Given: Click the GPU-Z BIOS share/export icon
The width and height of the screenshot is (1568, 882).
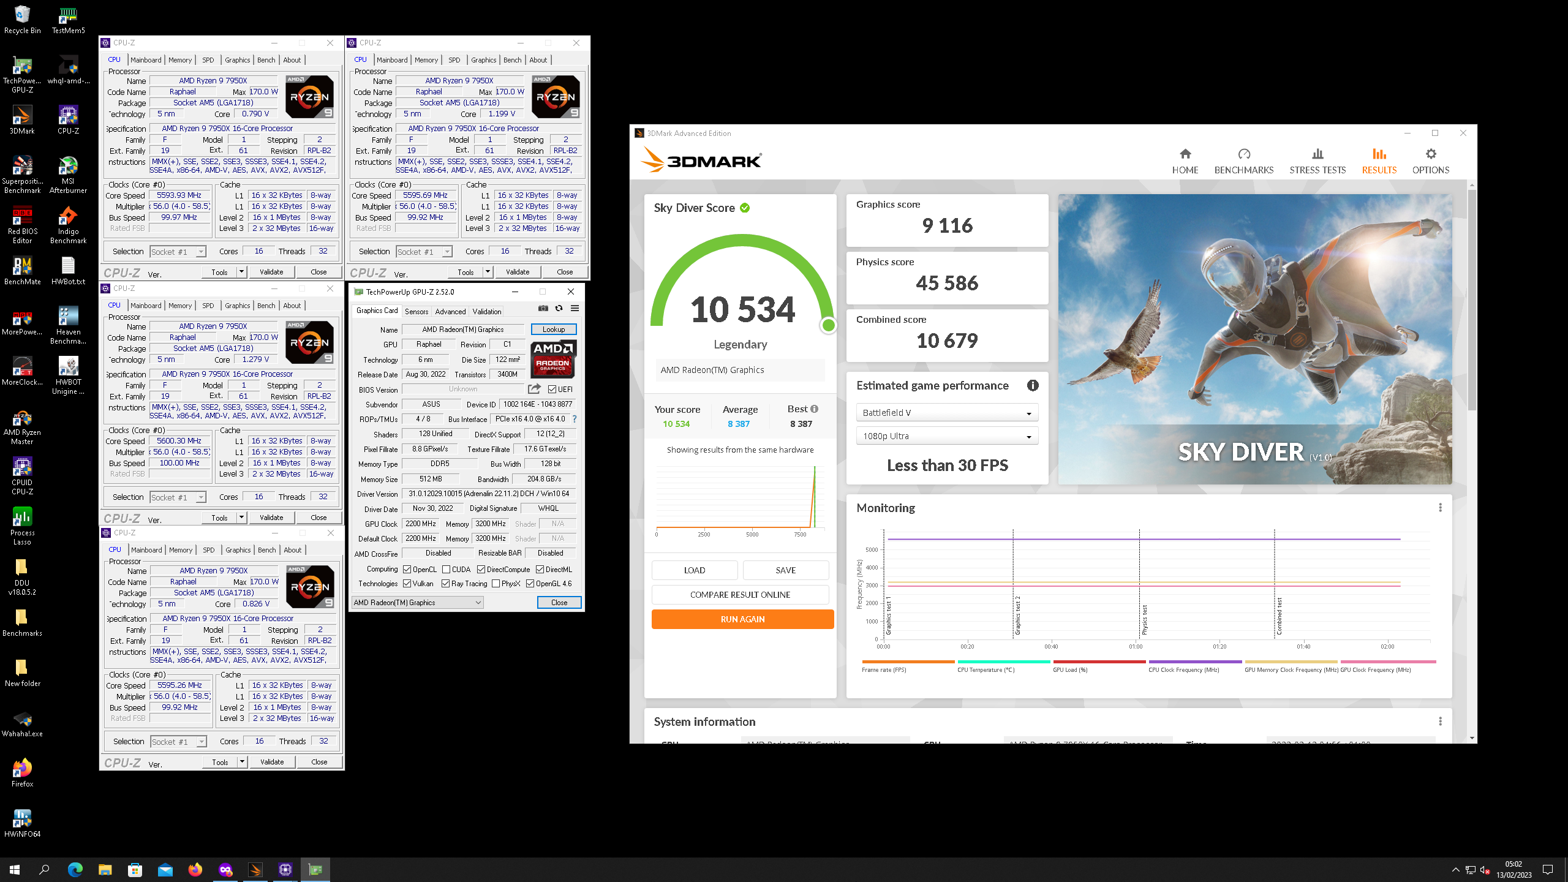Looking at the screenshot, I should (x=534, y=389).
